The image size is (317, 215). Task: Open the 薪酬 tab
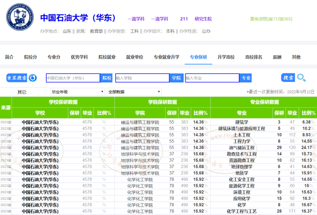tap(277, 57)
